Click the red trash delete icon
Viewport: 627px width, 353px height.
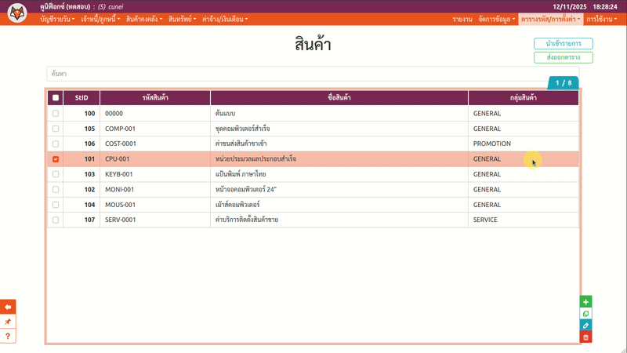(x=585, y=337)
